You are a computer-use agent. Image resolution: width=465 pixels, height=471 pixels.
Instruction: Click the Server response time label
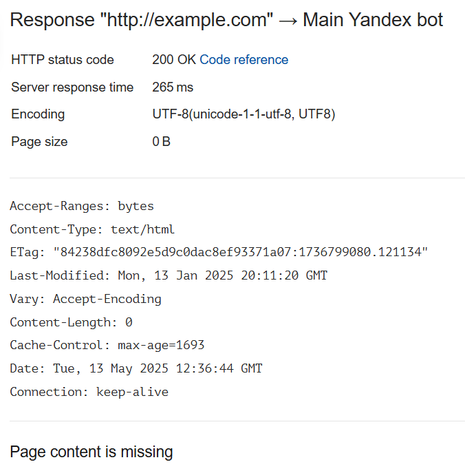(72, 87)
